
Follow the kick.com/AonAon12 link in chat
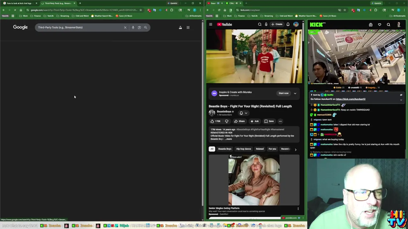351,99
